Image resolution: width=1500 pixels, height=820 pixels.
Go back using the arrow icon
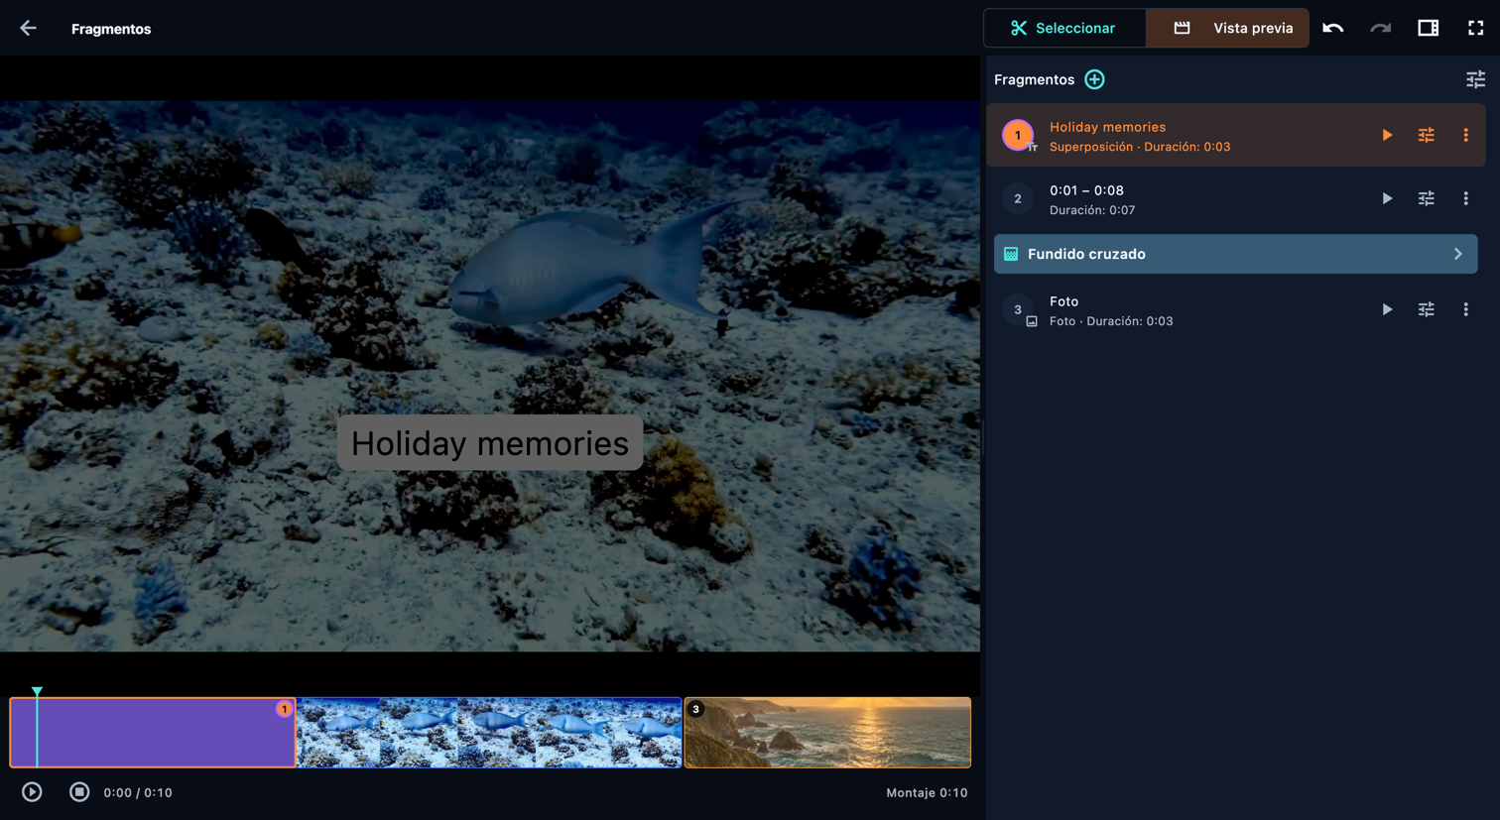[28, 29]
